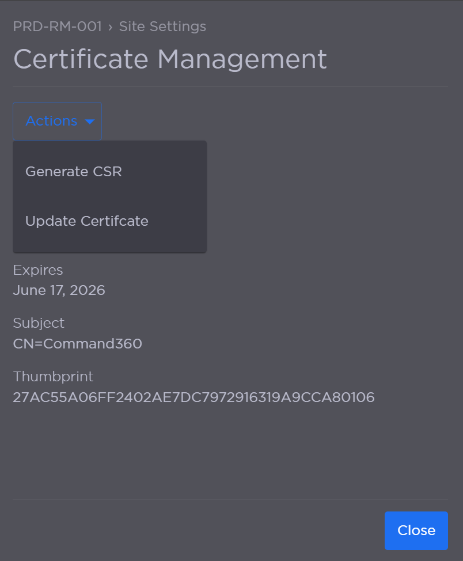
Task: Click the Subject field label
Action: point(39,323)
